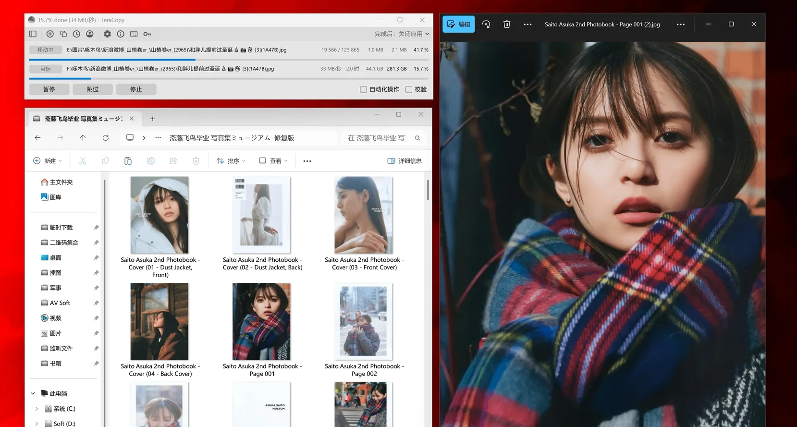
Task: Go up one folder level in Explorer
Action: click(x=83, y=138)
